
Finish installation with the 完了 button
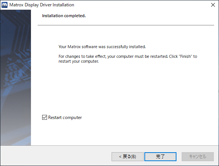(160, 157)
